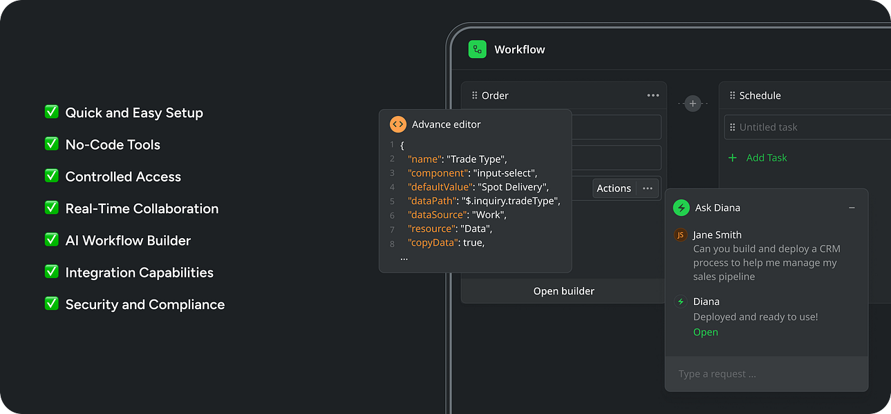Click the orange Advance editor code icon
The image size is (891, 414).
tap(397, 124)
